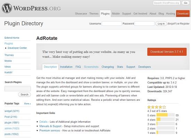191x138 pixels.
Task: Expand More popular tags link
Action: (27, 103)
